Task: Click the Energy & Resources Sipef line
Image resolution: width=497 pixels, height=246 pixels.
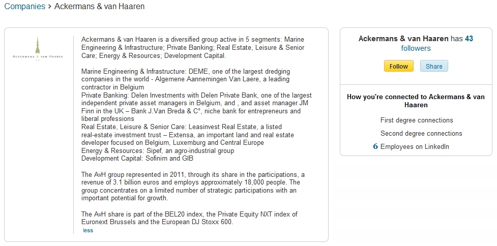Action: tap(158, 150)
